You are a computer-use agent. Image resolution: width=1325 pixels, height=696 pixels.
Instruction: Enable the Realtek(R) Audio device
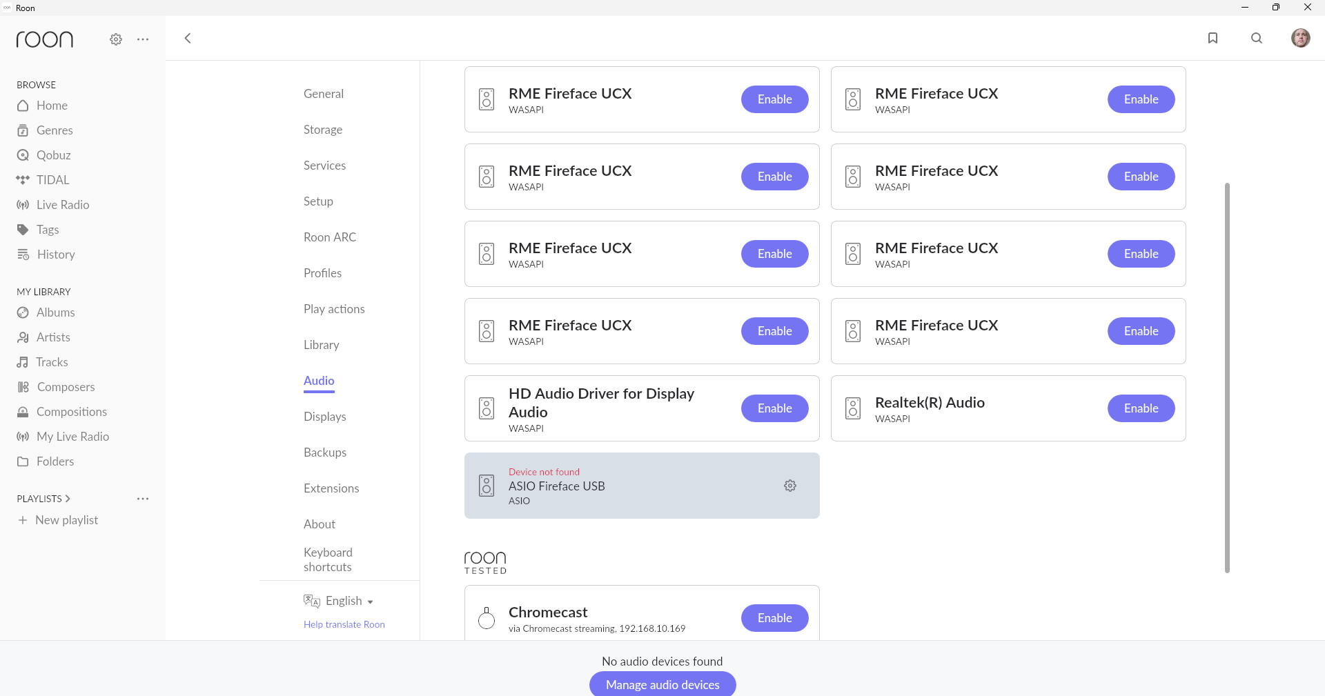pyautogui.click(x=1141, y=408)
